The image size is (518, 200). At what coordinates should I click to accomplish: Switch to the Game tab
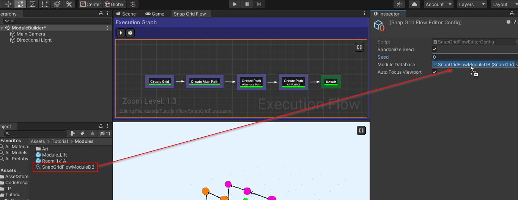tap(155, 14)
